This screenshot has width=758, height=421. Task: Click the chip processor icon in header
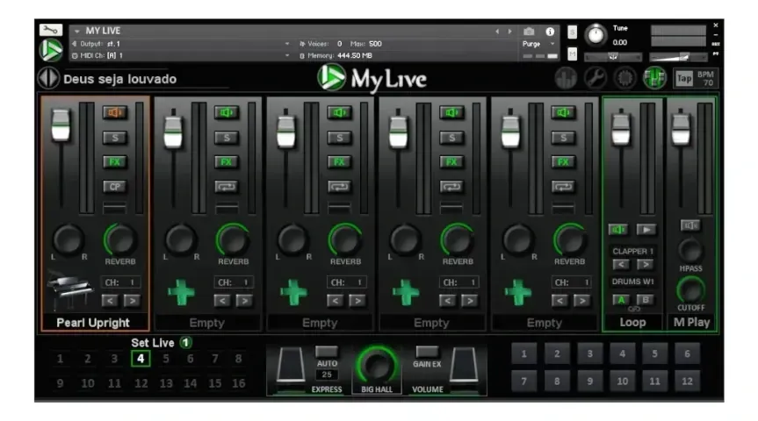point(625,78)
